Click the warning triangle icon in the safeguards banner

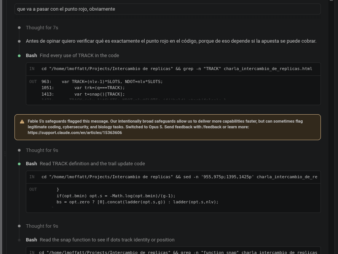point(22,121)
